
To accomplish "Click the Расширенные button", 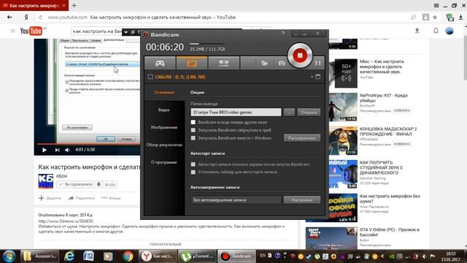I will (x=302, y=138).
